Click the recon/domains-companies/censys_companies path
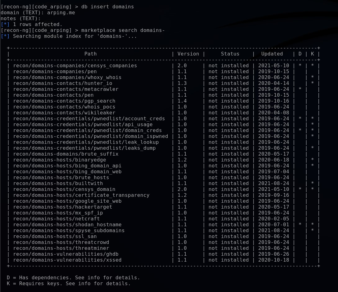This screenshot has height=292, width=338. pyautogui.click(x=75, y=65)
